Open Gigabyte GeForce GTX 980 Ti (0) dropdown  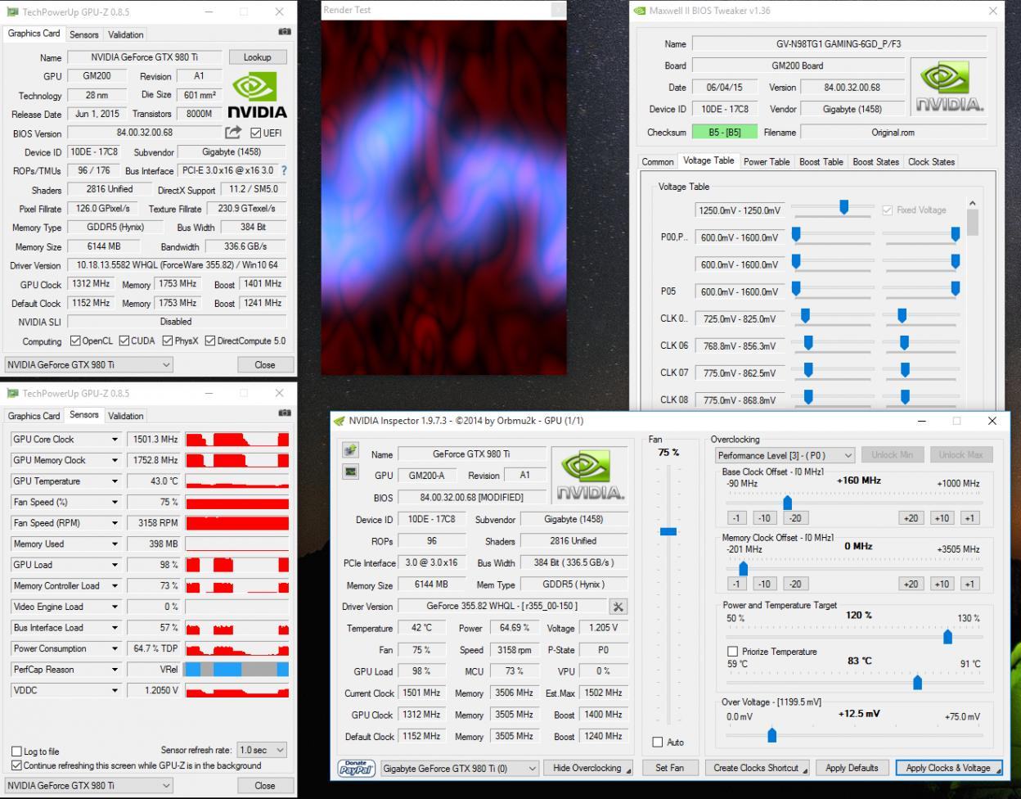click(x=460, y=768)
